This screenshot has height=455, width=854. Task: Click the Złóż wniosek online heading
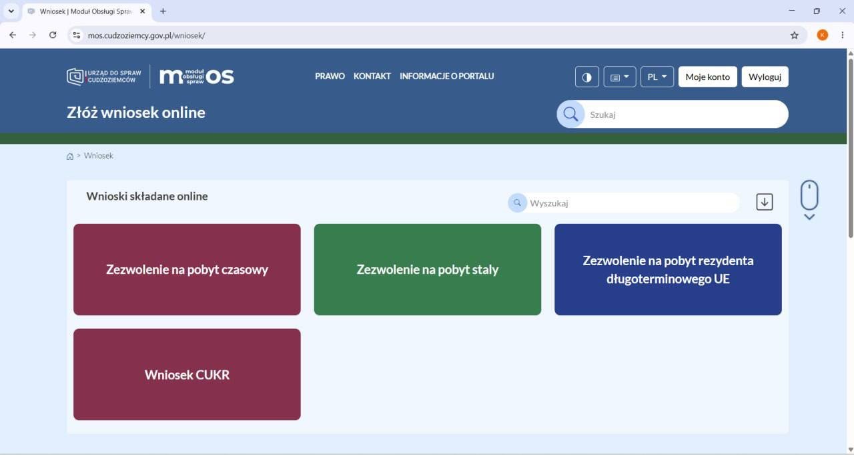(x=136, y=113)
